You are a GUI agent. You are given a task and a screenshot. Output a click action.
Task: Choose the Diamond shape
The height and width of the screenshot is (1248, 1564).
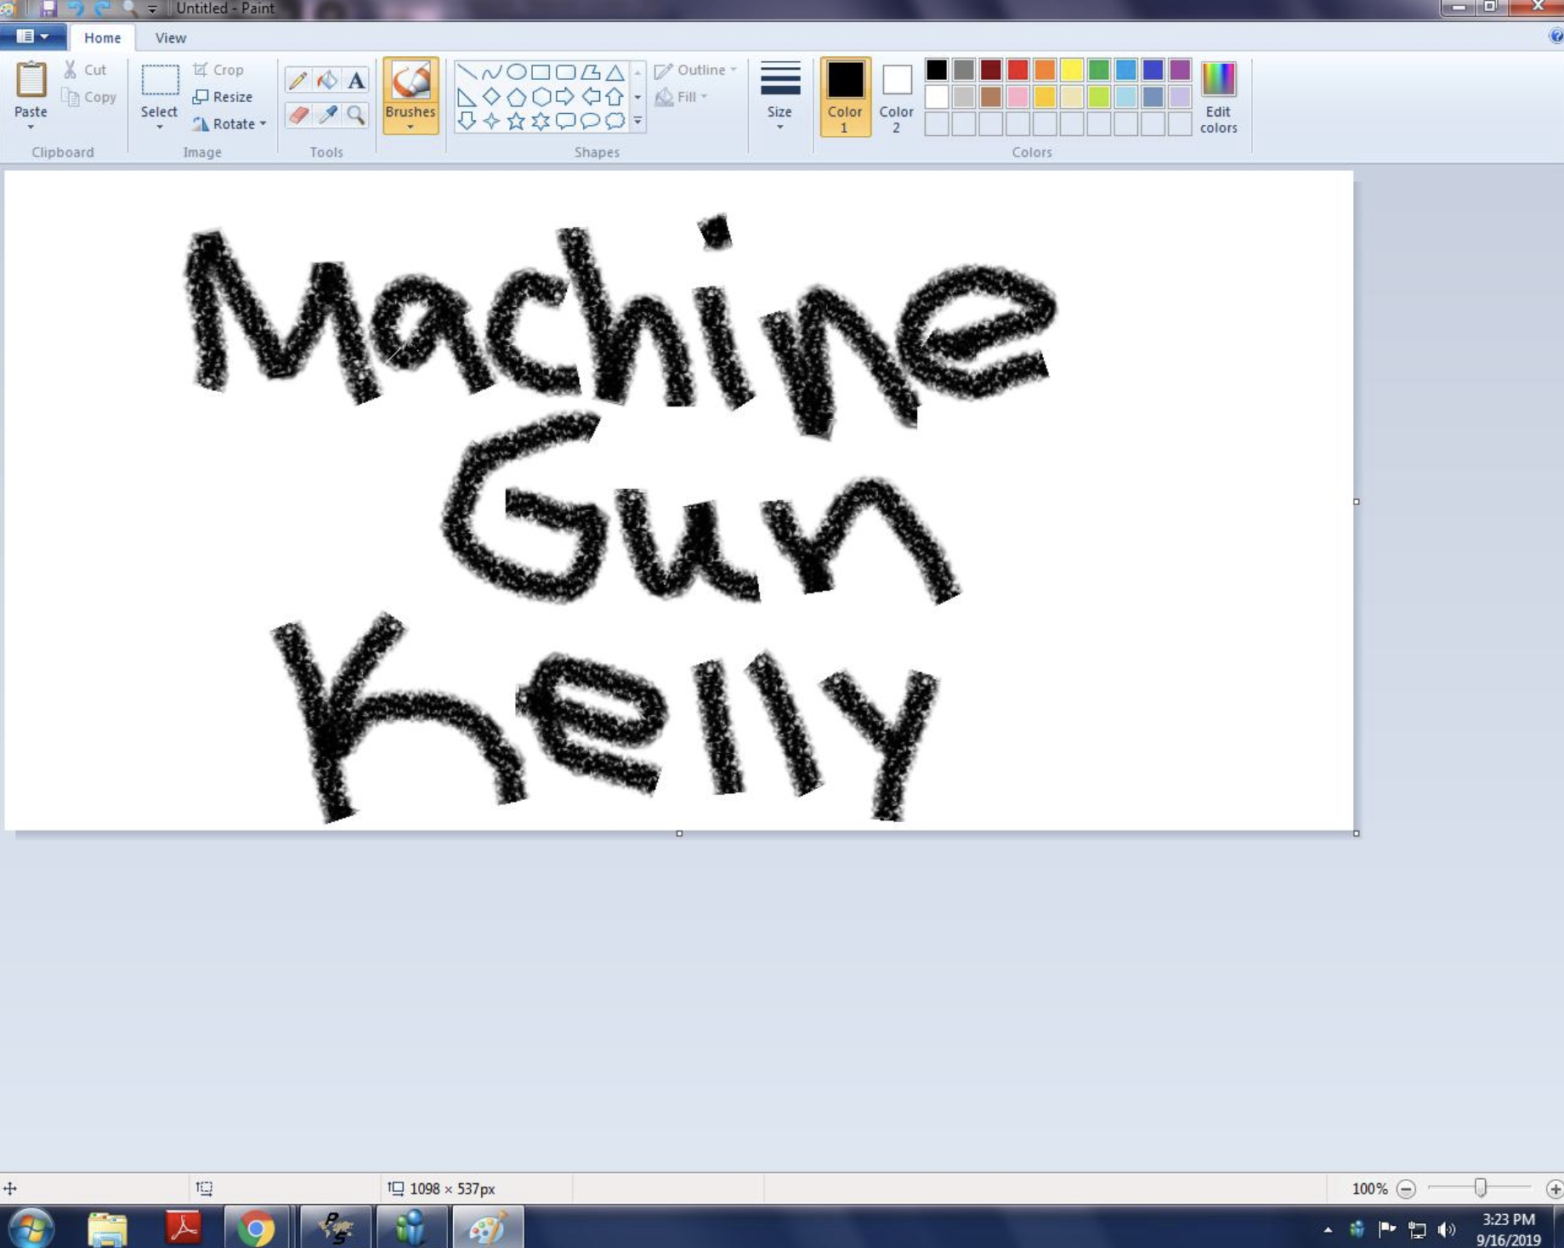coord(491,97)
